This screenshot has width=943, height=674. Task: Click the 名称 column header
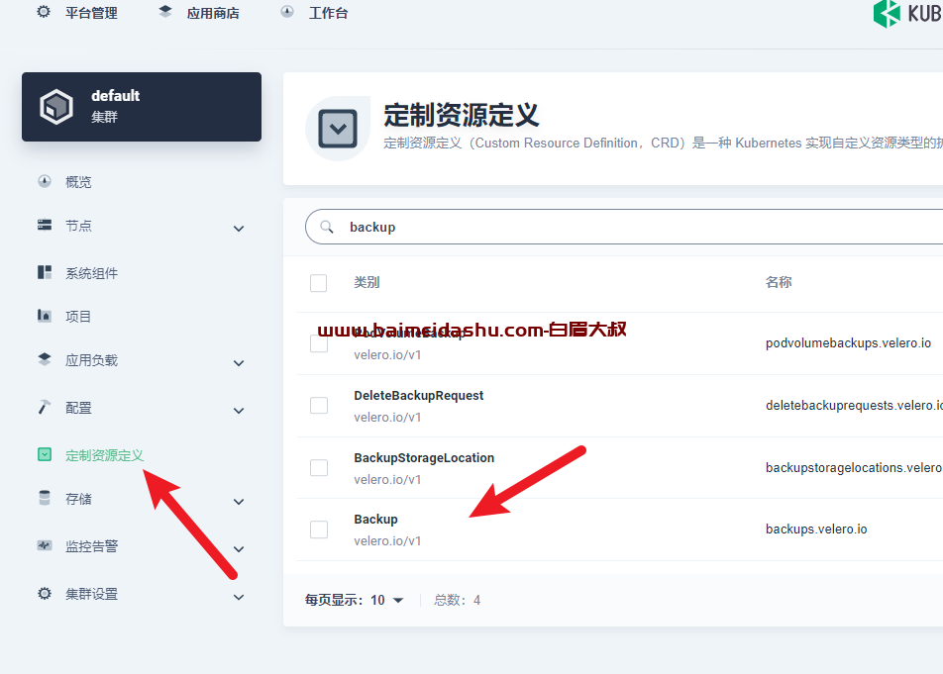[779, 282]
